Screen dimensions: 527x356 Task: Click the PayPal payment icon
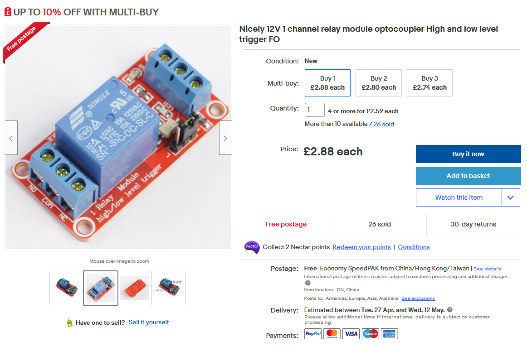[313, 334]
